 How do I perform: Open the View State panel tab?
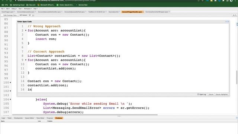[x=41, y=118]
